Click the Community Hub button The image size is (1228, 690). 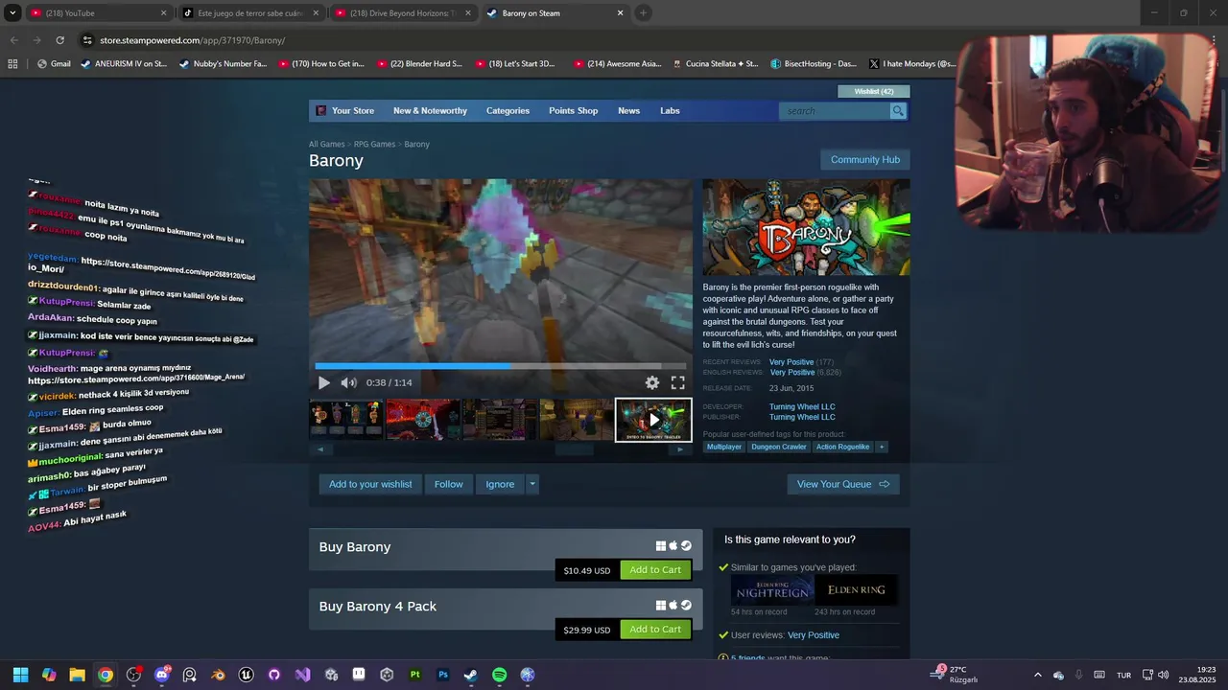(865, 160)
